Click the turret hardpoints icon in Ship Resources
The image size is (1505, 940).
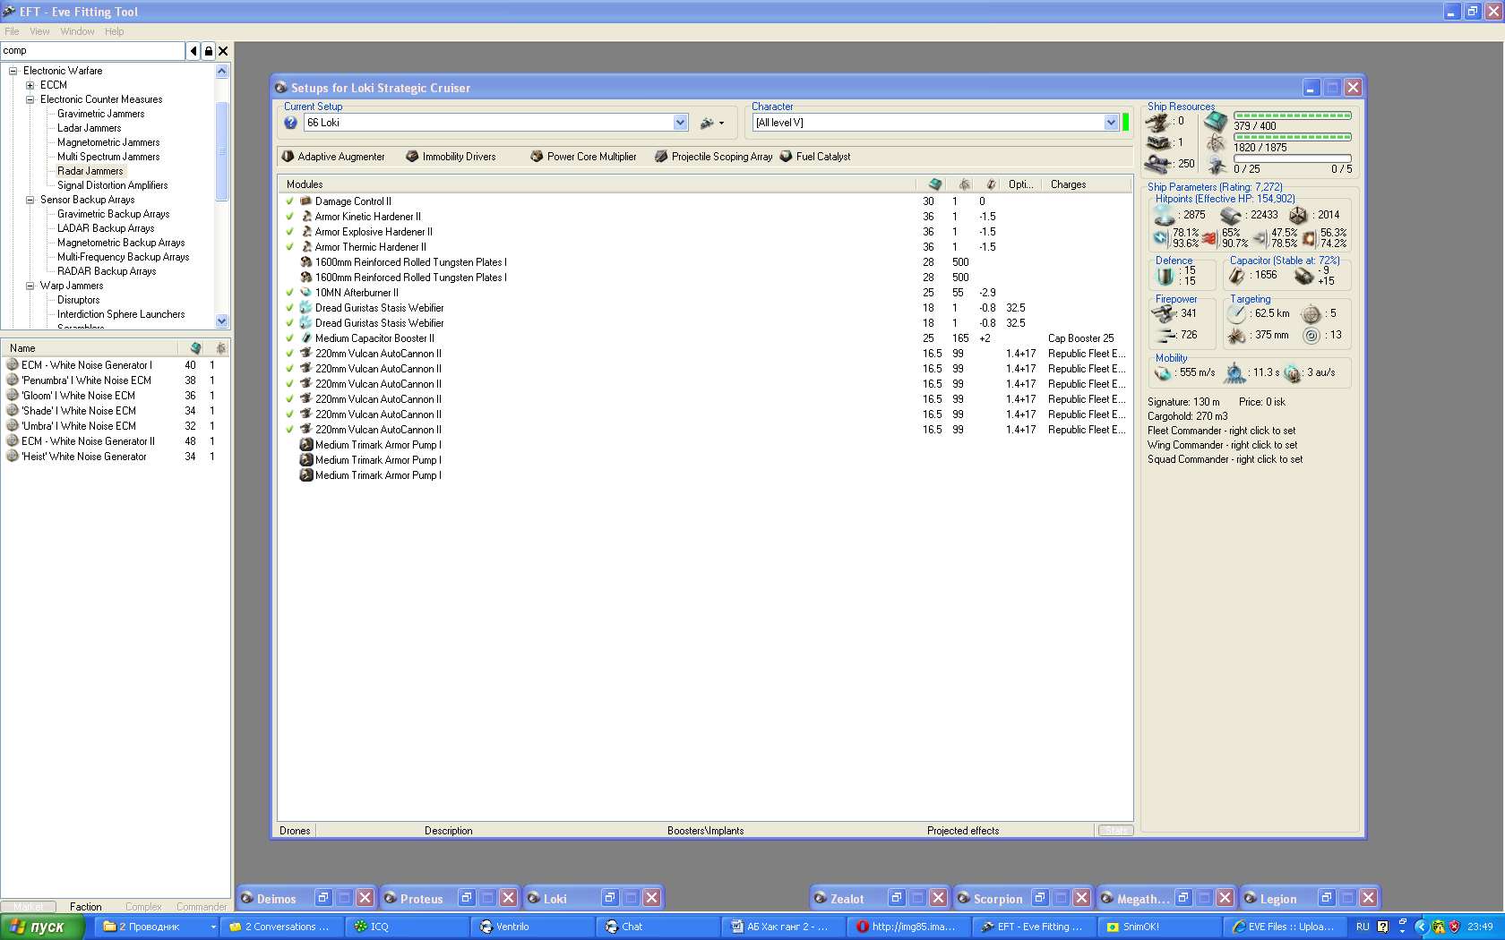coord(1159,121)
